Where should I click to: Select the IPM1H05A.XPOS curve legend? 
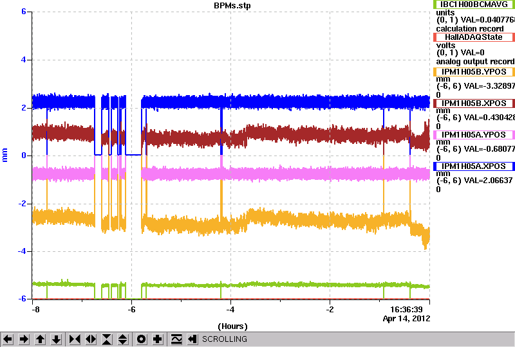click(x=474, y=166)
